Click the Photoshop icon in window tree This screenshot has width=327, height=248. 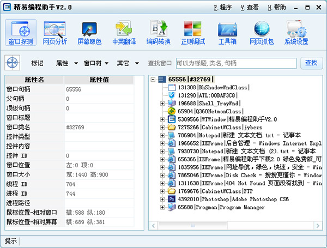click(172, 199)
